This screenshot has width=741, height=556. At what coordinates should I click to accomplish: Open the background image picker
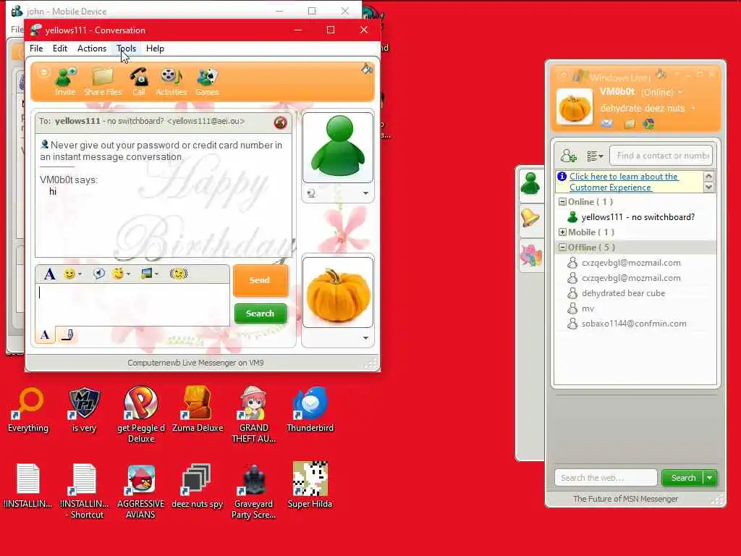(149, 274)
